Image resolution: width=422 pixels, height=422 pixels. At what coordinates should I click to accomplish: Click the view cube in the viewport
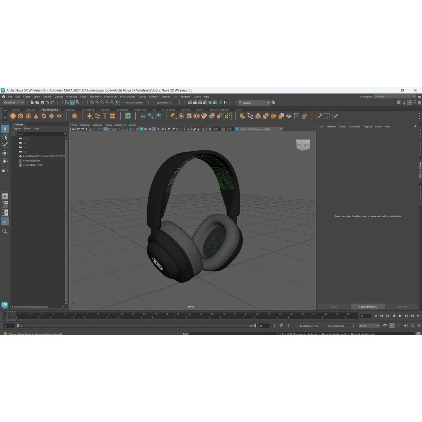pyautogui.click(x=303, y=145)
